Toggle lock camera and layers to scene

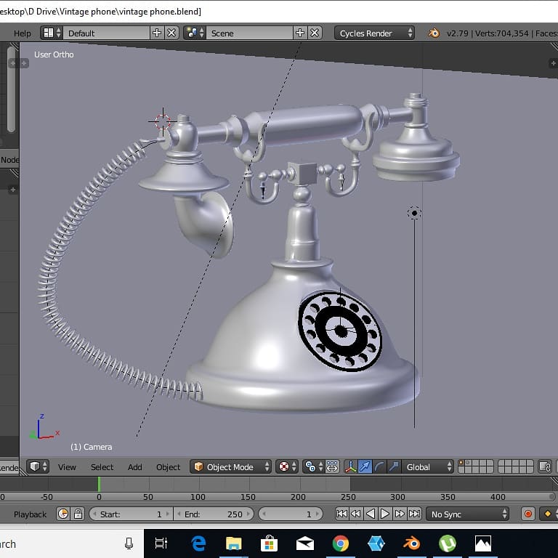pos(544,466)
